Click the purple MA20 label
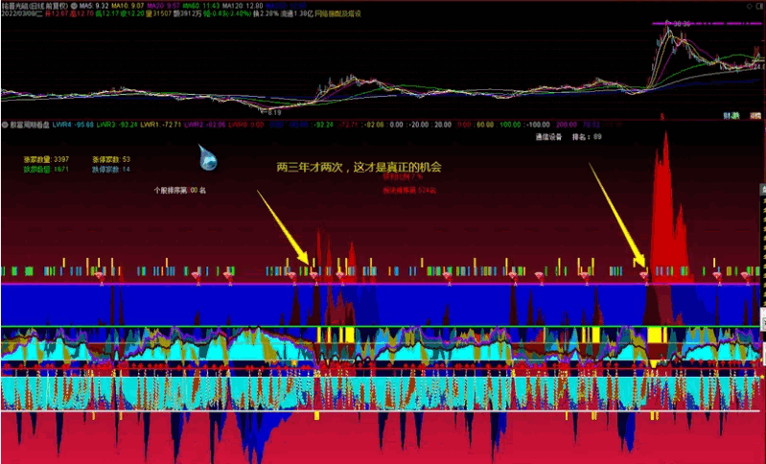 163,6
